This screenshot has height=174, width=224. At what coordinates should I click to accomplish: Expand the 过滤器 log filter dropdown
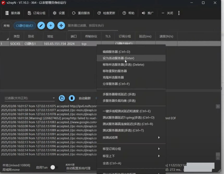[54, 98]
